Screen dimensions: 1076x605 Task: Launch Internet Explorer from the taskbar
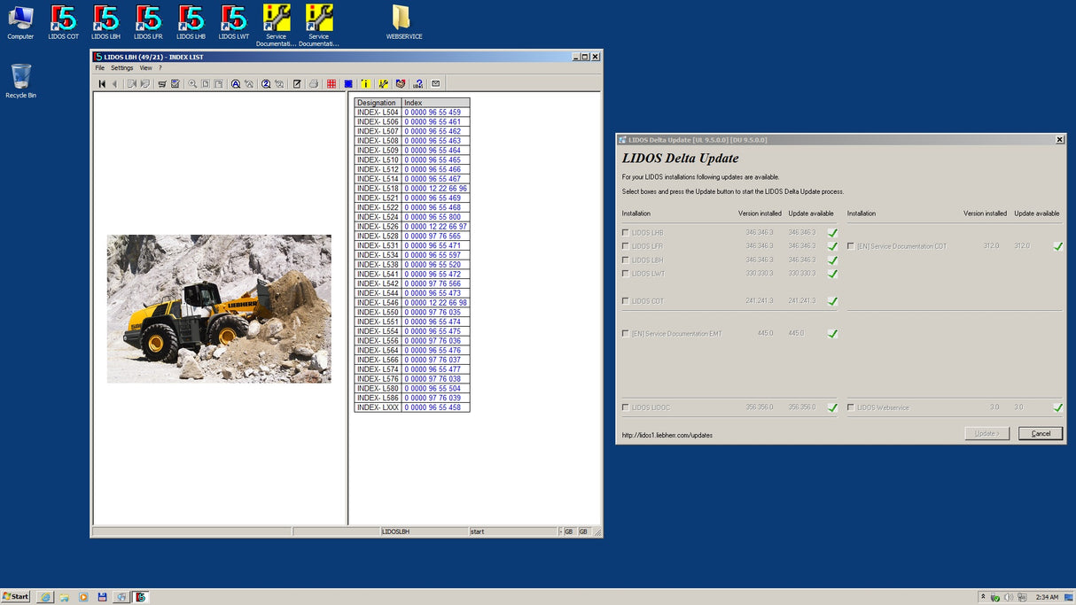45,597
